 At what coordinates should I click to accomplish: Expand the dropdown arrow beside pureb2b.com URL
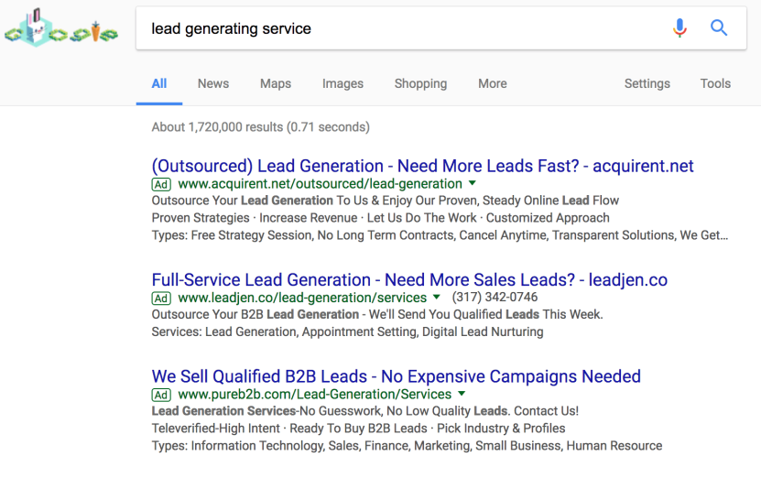coord(462,394)
